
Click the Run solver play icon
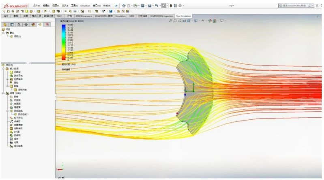66,11
